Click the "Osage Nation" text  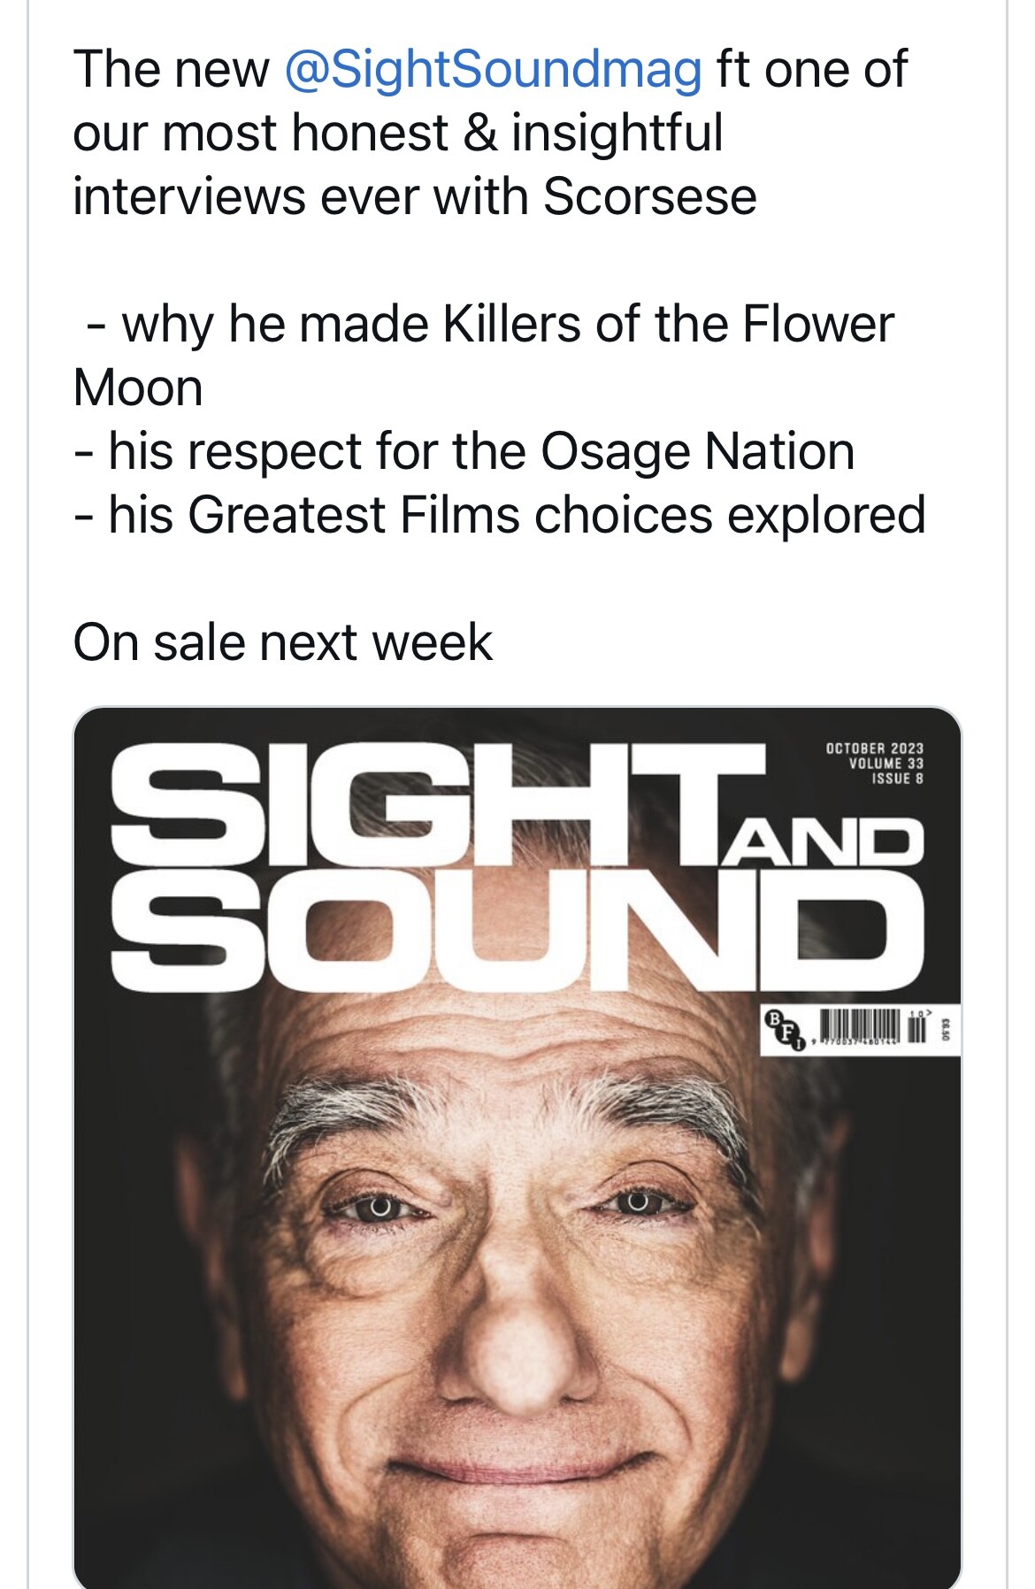(697, 452)
